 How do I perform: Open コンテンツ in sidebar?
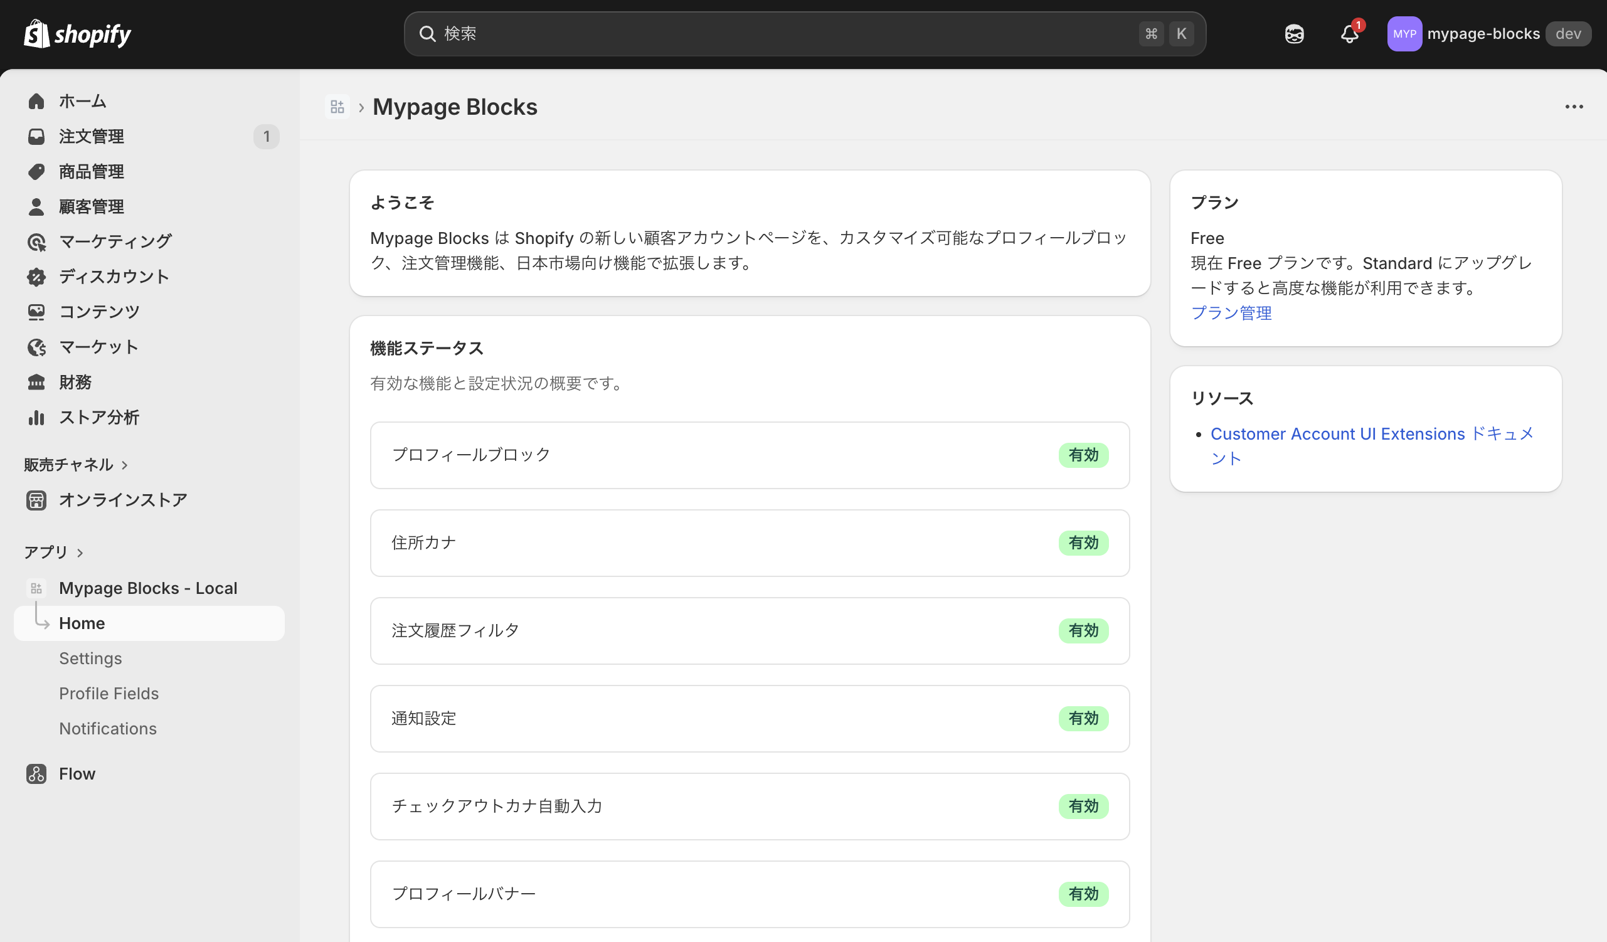pyautogui.click(x=99, y=312)
